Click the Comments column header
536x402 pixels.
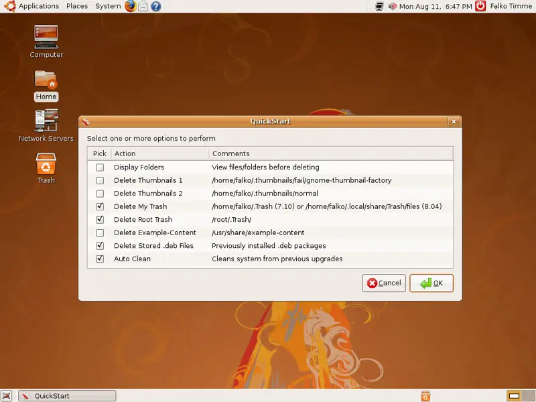(x=331, y=153)
